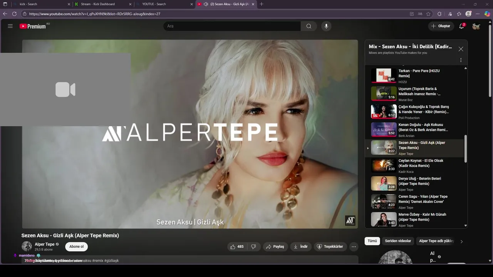Select Uçurum Toprak Baris remix title
The height and width of the screenshot is (277, 493).
click(x=419, y=91)
